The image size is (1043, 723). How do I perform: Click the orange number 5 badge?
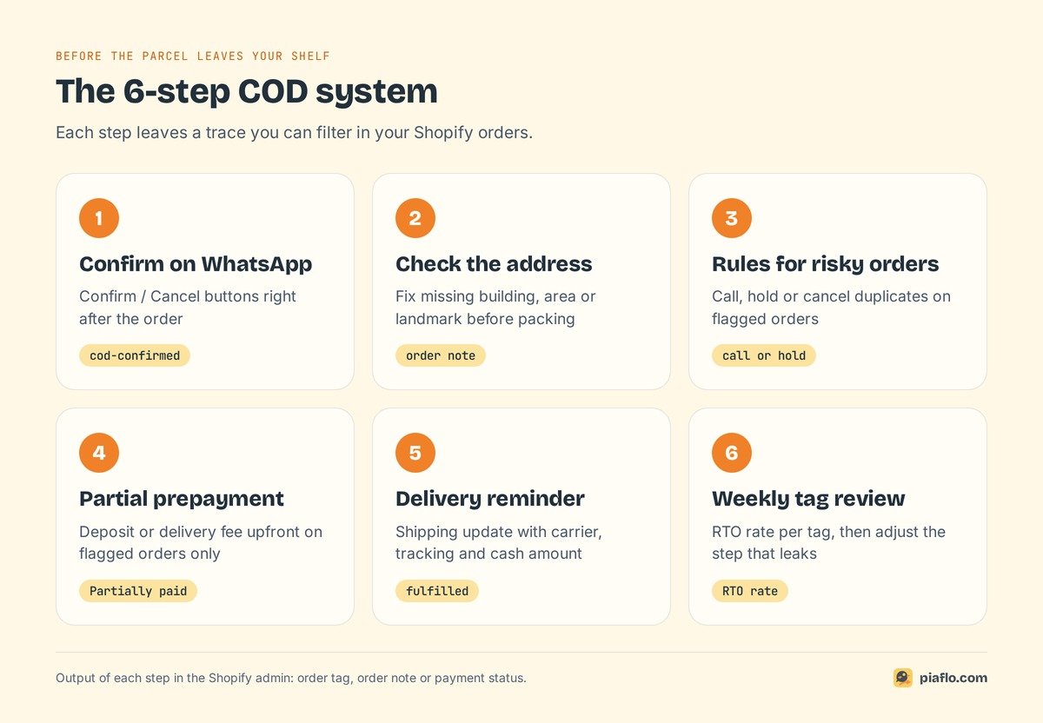[415, 453]
